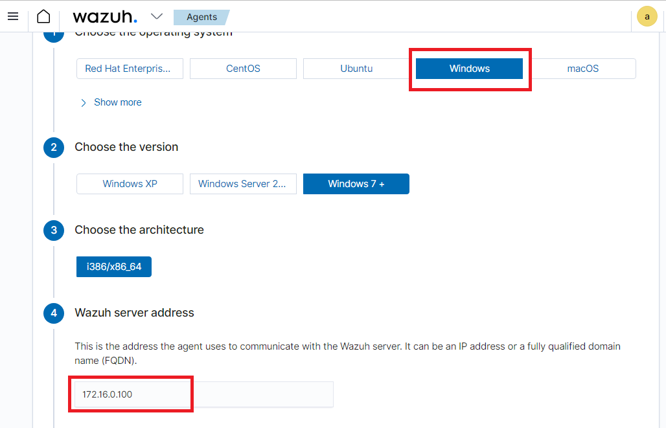
Task: Select Red Hat Enterprise operating system
Action: tap(130, 69)
